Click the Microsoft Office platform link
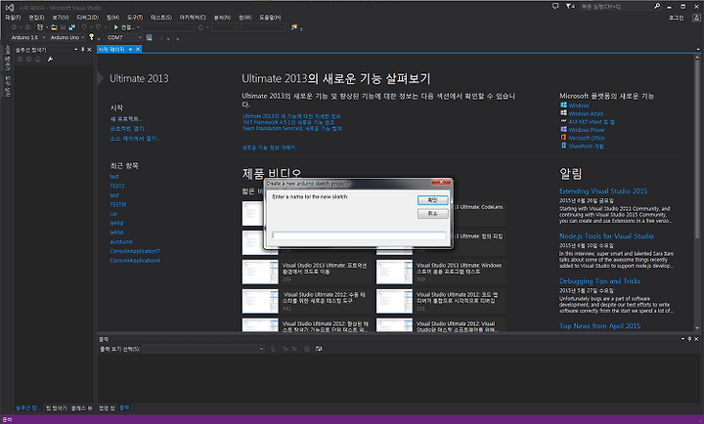The image size is (704, 424). [587, 138]
